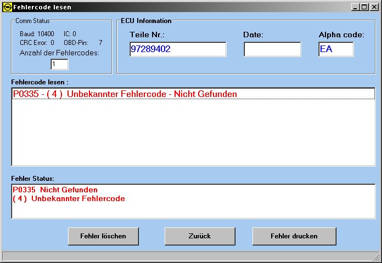Go back with the Zurück button
The width and height of the screenshot is (382, 263).
[x=200, y=236]
